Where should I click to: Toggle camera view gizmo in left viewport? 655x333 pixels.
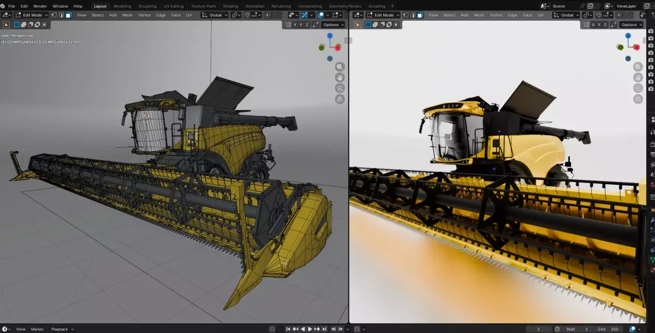[340, 88]
